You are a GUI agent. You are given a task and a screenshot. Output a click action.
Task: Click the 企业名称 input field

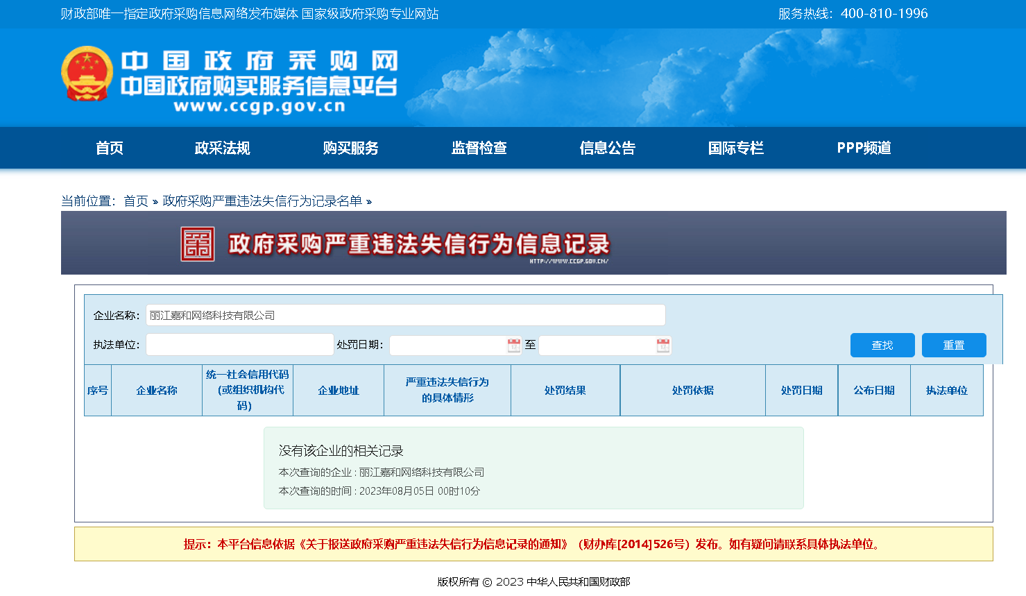pyautogui.click(x=405, y=315)
